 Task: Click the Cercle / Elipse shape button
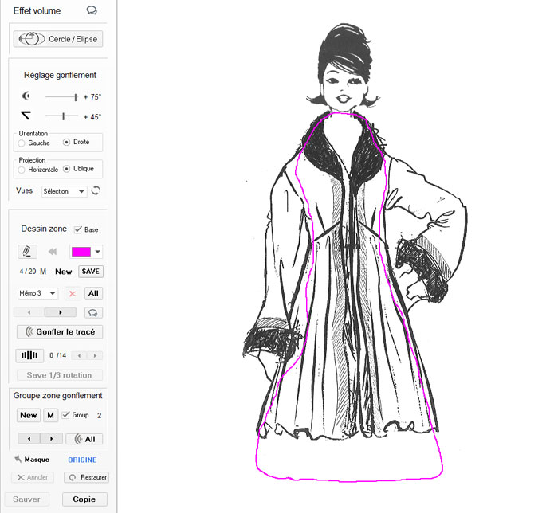coord(58,38)
